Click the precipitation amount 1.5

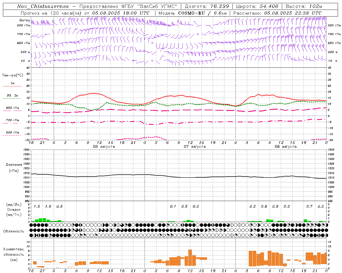click(x=37, y=206)
